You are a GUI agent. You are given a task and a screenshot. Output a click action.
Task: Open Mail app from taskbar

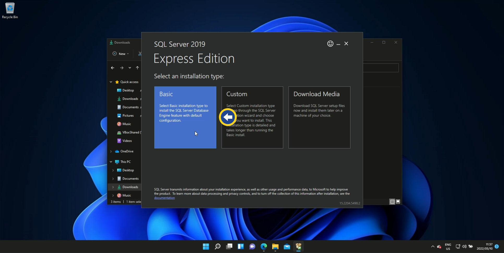click(287, 246)
